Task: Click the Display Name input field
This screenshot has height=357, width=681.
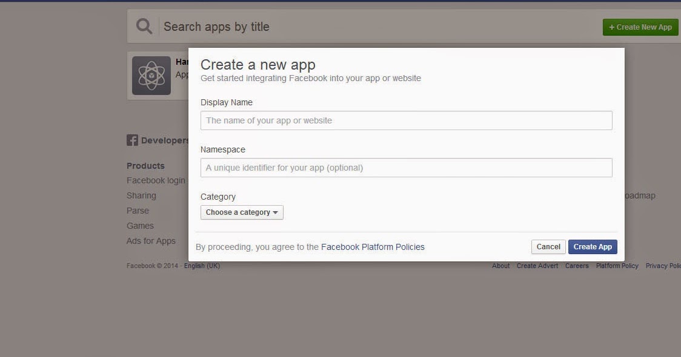Action: [406, 120]
